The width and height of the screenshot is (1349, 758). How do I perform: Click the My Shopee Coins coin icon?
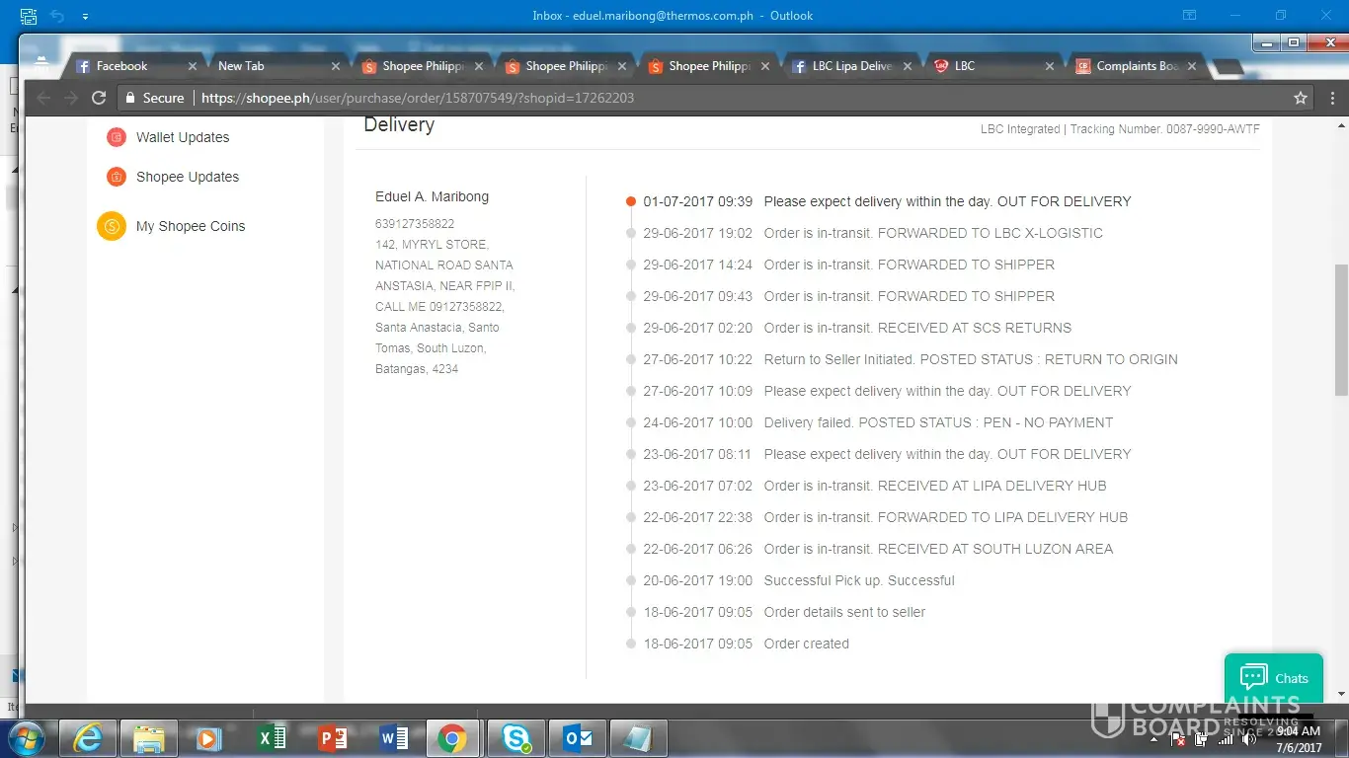coord(112,226)
